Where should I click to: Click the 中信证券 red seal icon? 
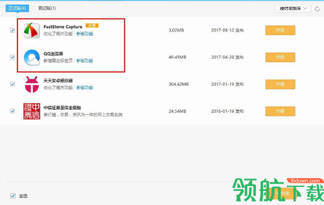coord(32,111)
